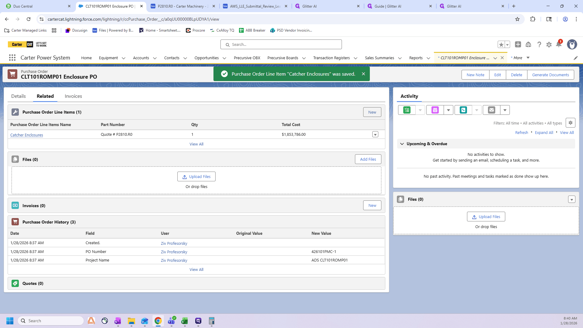The height and width of the screenshot is (328, 583).
Task: Open File Explorer from the taskbar
Action: pos(131,321)
